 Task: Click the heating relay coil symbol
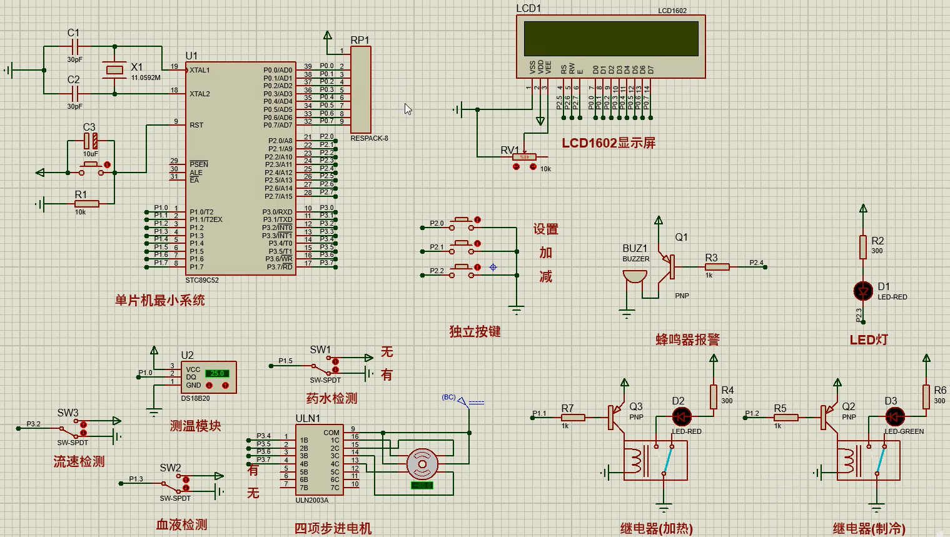click(x=635, y=460)
